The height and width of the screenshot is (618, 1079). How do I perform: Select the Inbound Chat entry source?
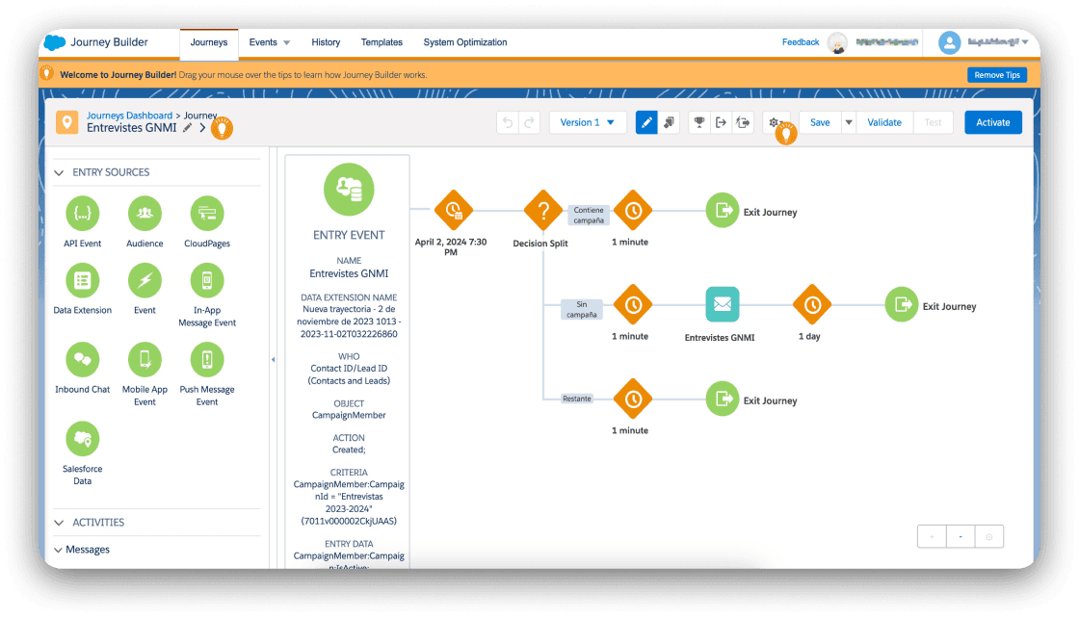tap(83, 359)
